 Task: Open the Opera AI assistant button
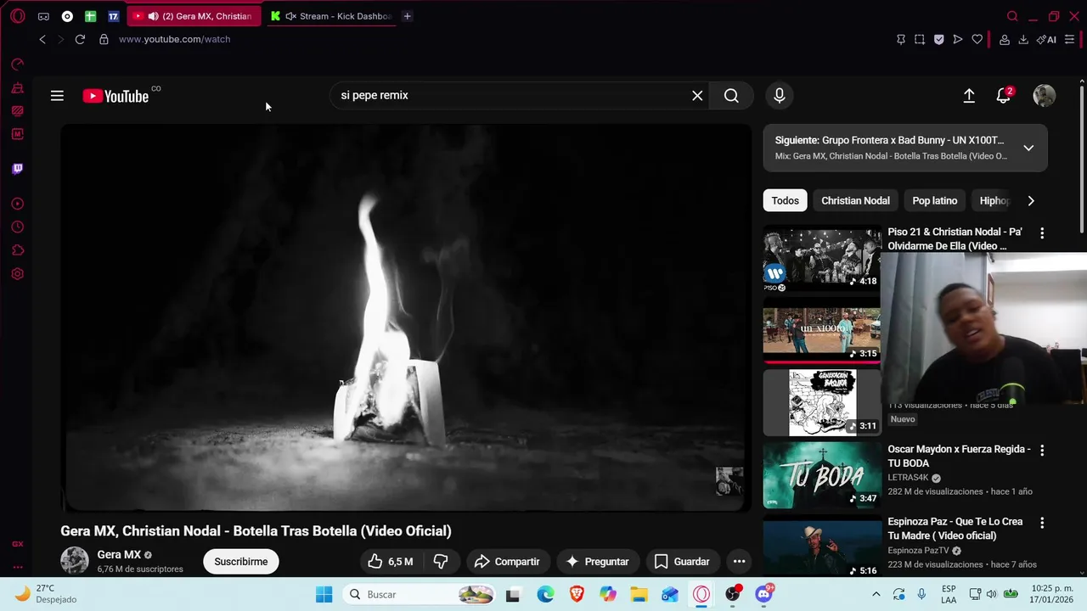click(1046, 39)
